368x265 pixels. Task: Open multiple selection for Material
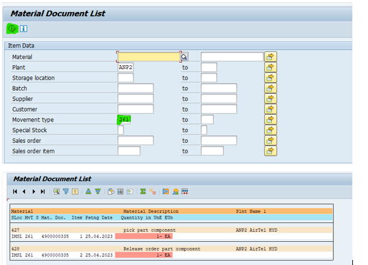(x=270, y=57)
